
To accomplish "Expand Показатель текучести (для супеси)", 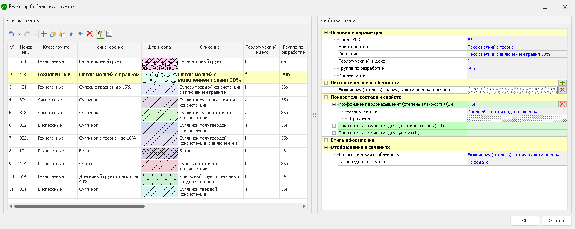I will point(334,133).
